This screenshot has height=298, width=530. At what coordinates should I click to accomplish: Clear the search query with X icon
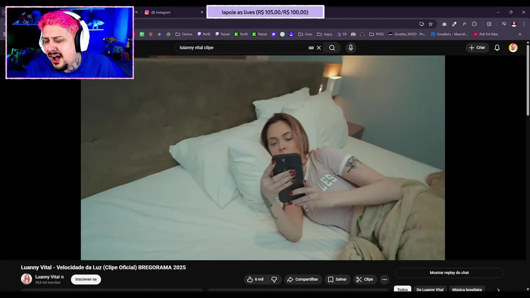pyautogui.click(x=319, y=48)
